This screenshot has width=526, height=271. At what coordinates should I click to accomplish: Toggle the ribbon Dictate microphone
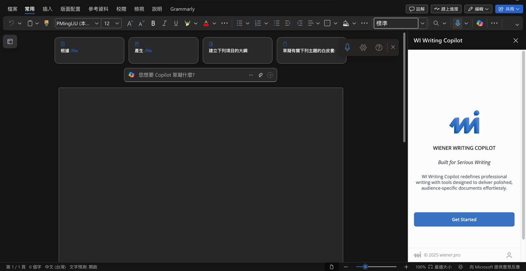click(x=458, y=23)
